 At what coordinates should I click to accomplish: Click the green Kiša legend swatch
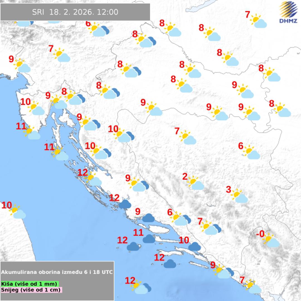[x=30, y=284]
